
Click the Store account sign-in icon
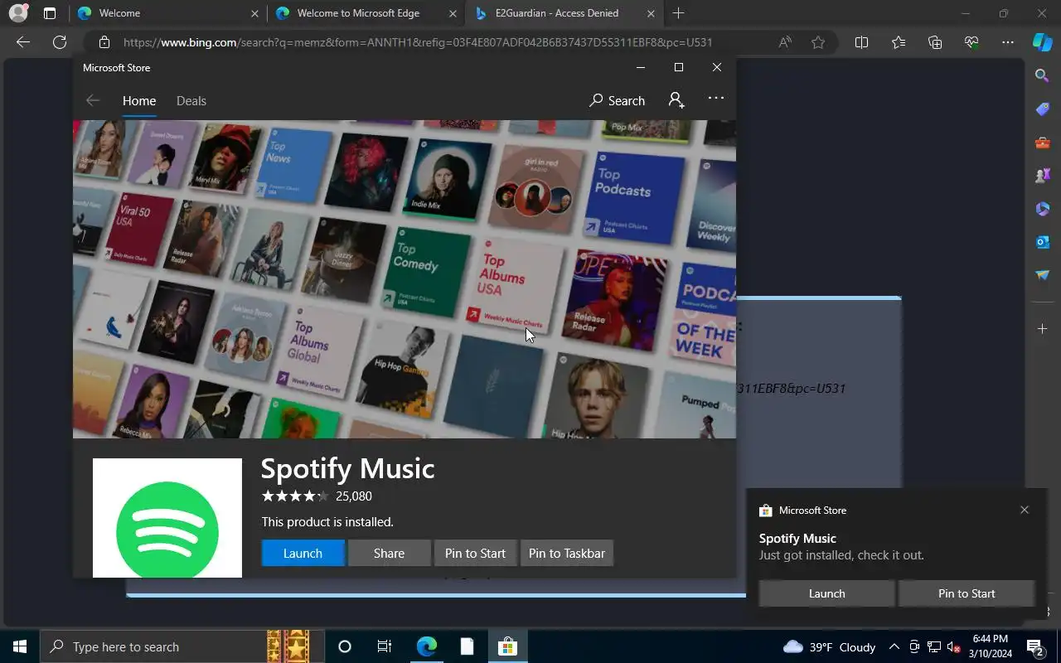click(x=676, y=100)
